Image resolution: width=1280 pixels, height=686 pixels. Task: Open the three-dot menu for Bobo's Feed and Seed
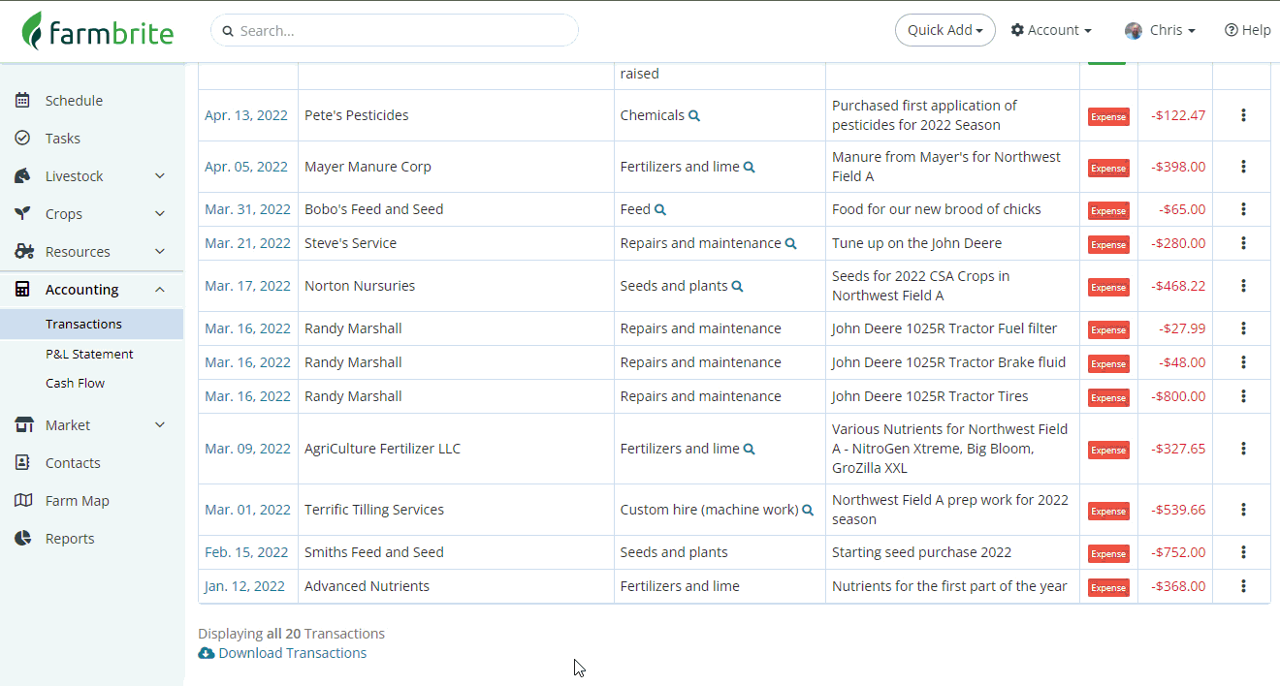click(1243, 209)
